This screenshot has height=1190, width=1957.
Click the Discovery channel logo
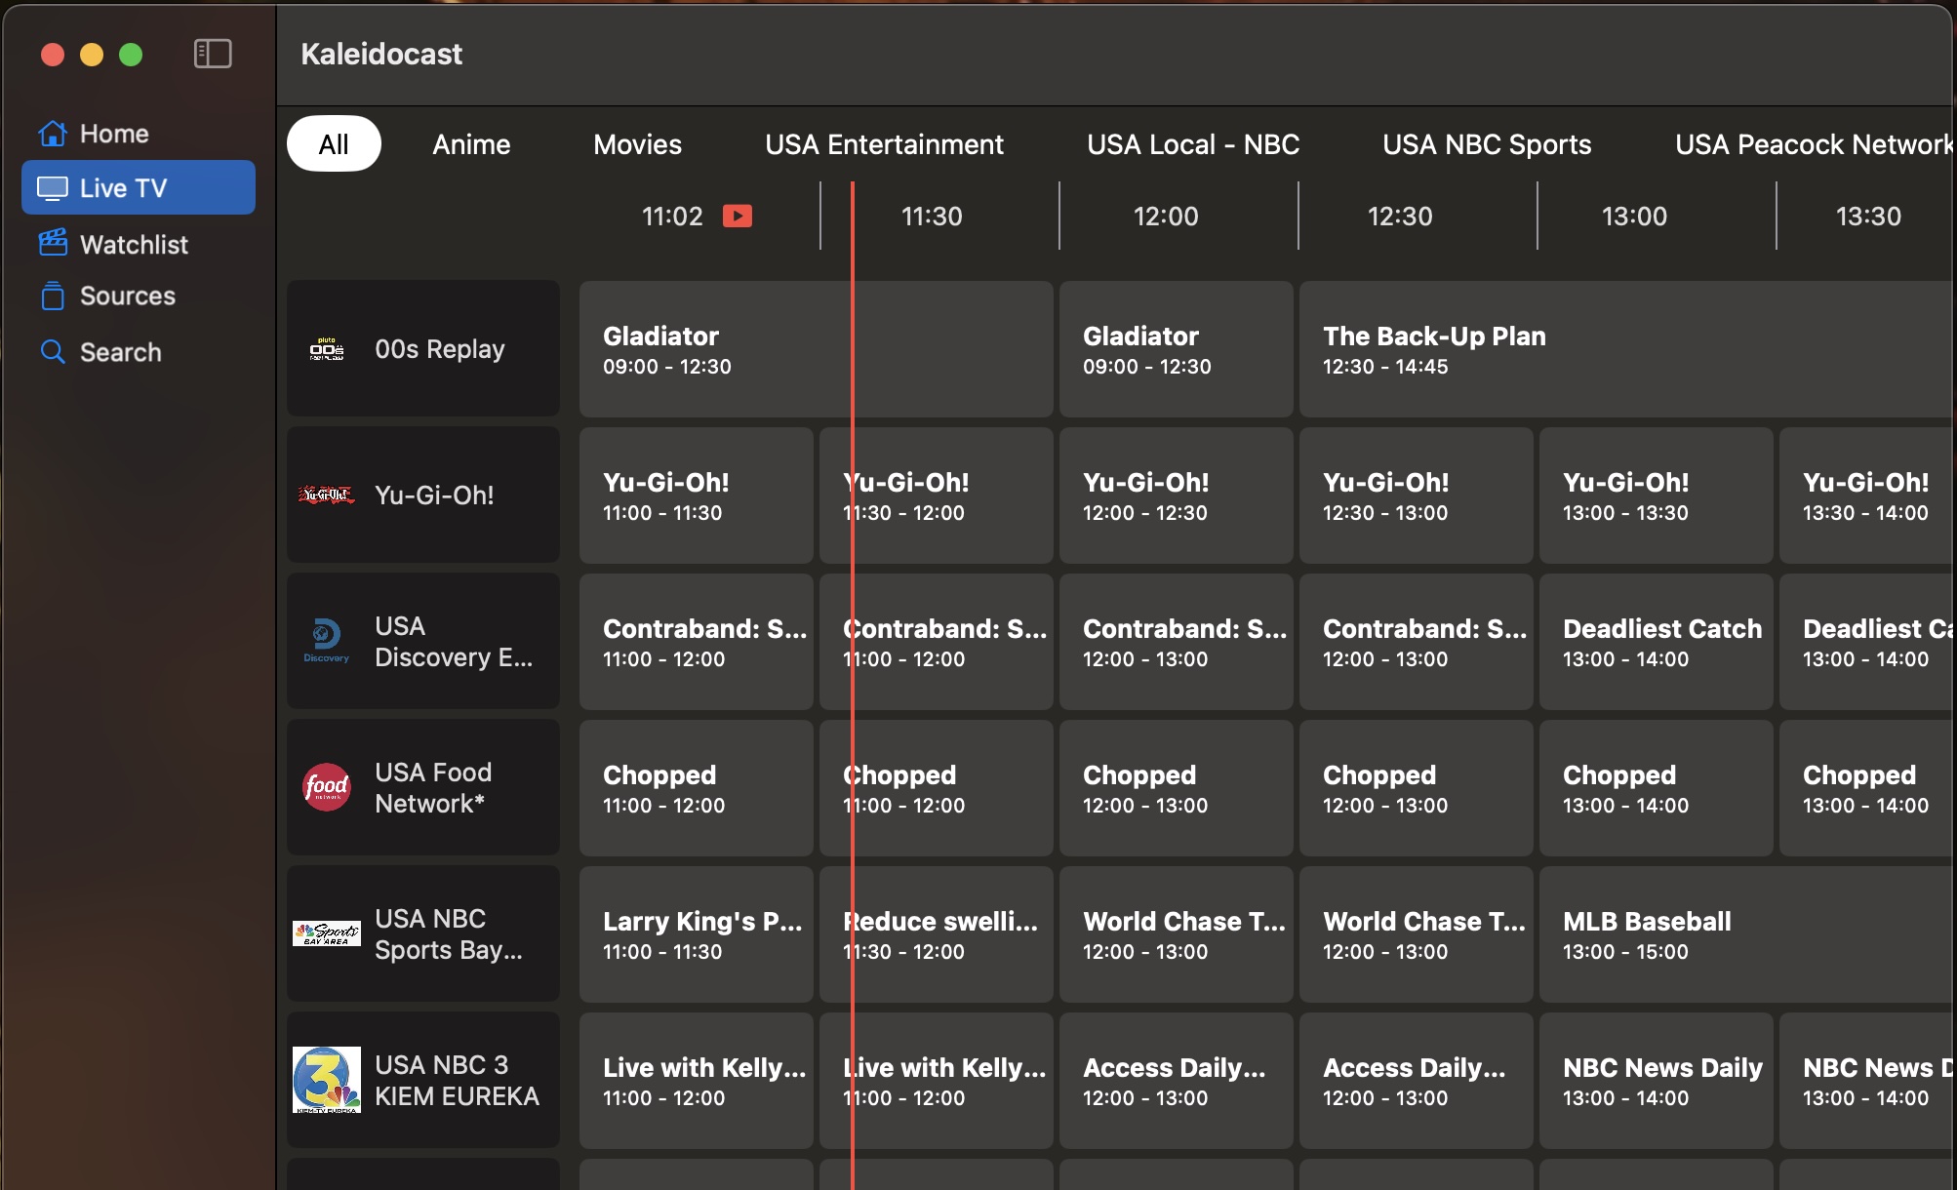[327, 641]
